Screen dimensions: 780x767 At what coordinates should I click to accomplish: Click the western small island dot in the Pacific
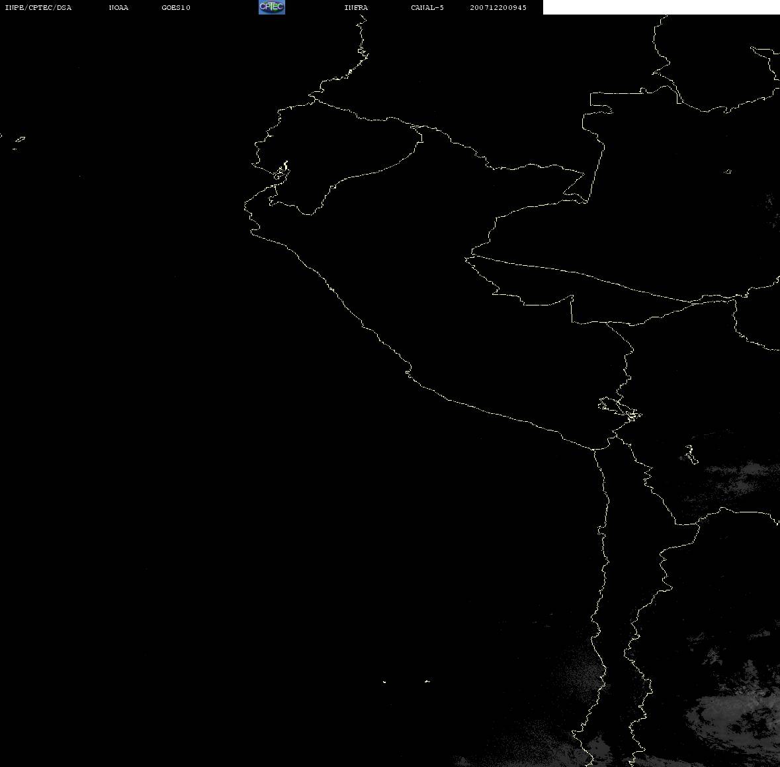(384, 681)
